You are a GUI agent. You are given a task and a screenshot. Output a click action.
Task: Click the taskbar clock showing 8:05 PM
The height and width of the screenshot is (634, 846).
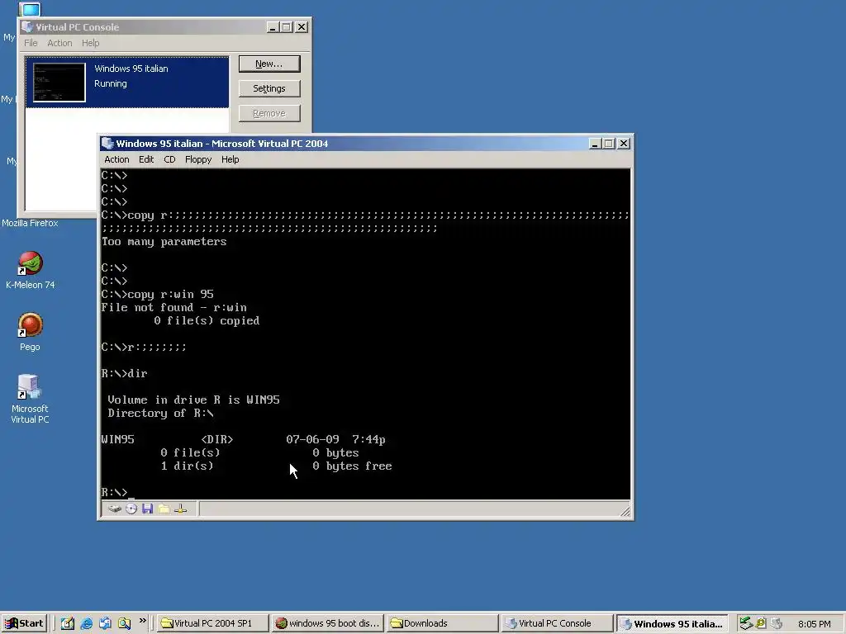[814, 624]
